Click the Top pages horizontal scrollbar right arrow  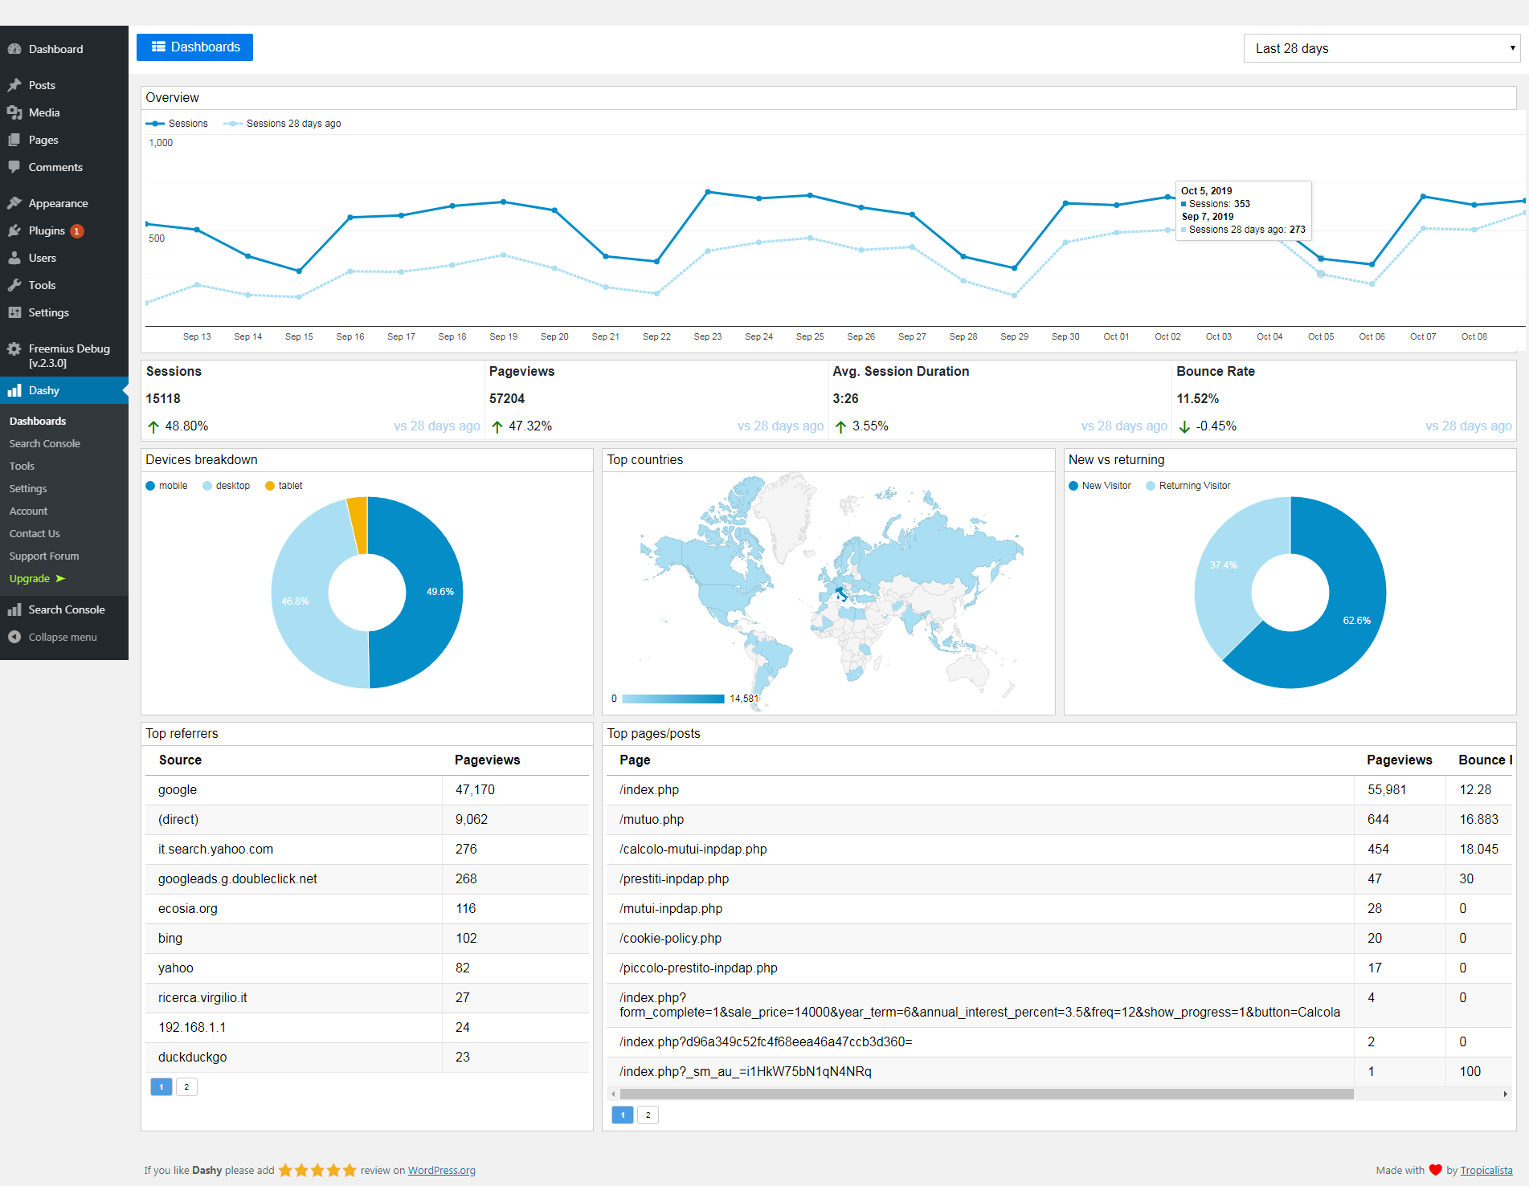1505,1094
